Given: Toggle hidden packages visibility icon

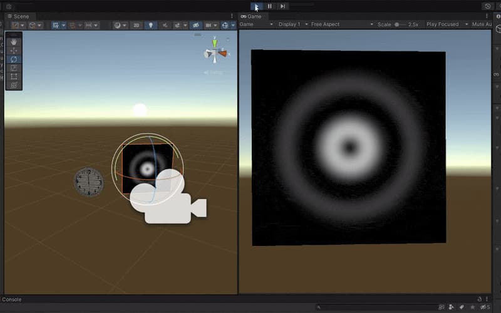Looking at the screenshot, I should click(485, 307).
